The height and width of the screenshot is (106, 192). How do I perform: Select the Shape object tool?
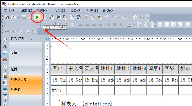click(5, 67)
